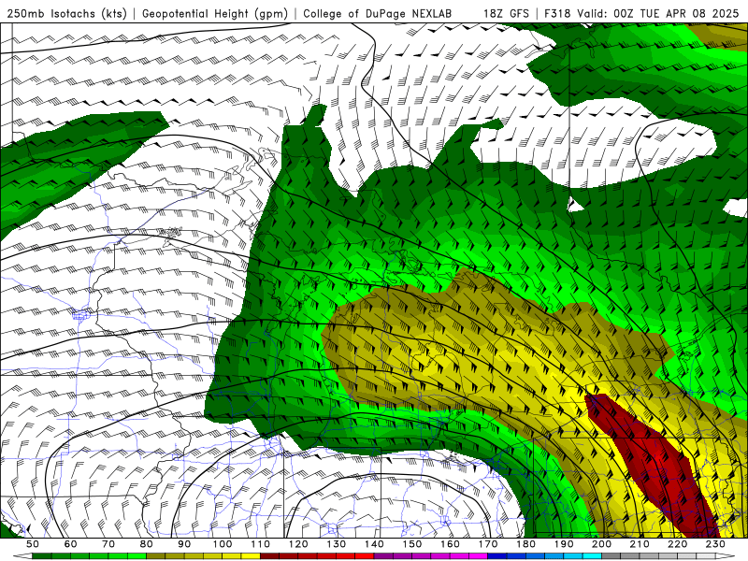
Task: Select the olive swatch at the 80 mark
Action: click(x=155, y=556)
